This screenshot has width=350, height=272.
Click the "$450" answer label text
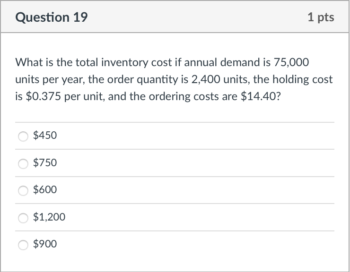[45, 136]
